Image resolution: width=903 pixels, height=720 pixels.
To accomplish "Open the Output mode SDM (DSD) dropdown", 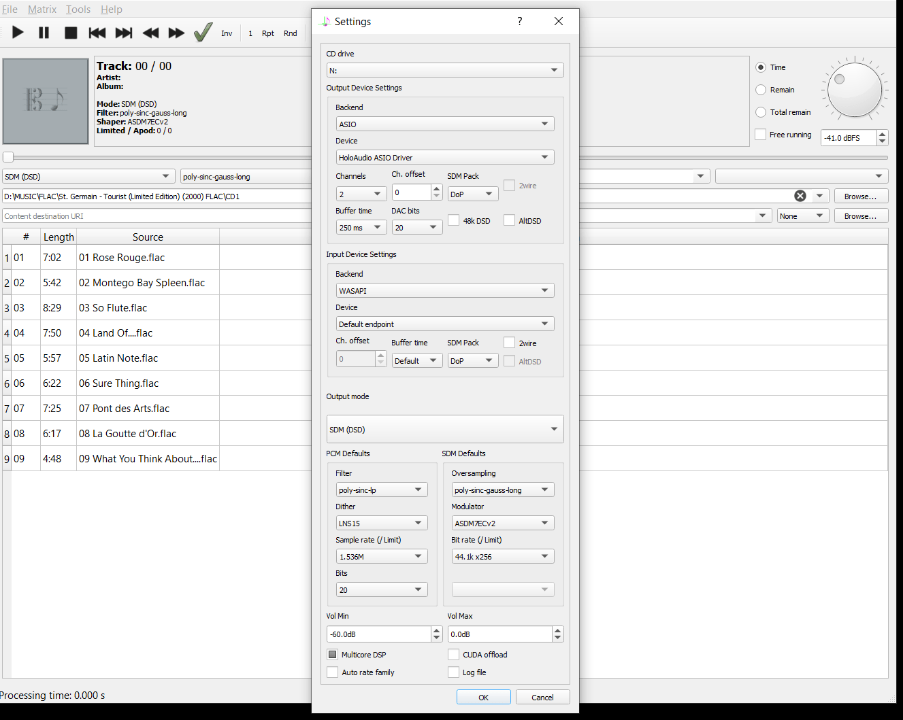I will coord(445,429).
